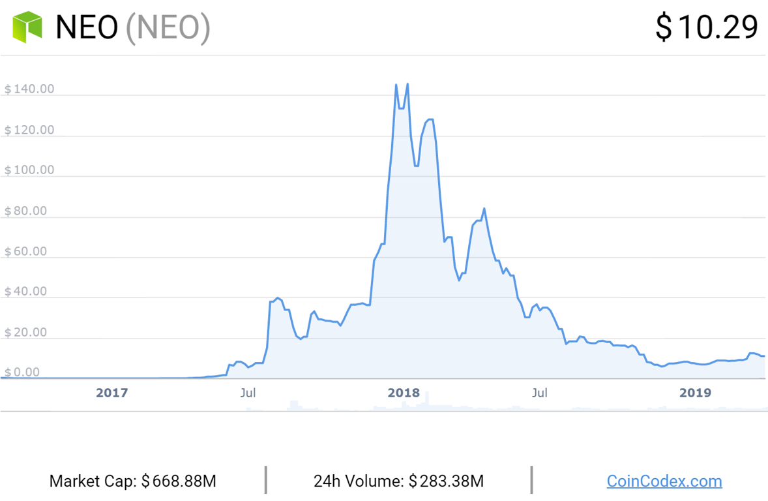Viewport: 768px width, 501px height.
Task: Click the $100.00 y-axis label
Action: coord(29,170)
